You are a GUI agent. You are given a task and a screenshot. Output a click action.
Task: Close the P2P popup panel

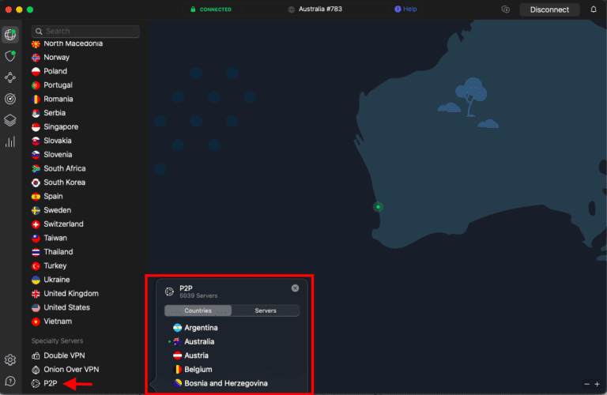295,288
